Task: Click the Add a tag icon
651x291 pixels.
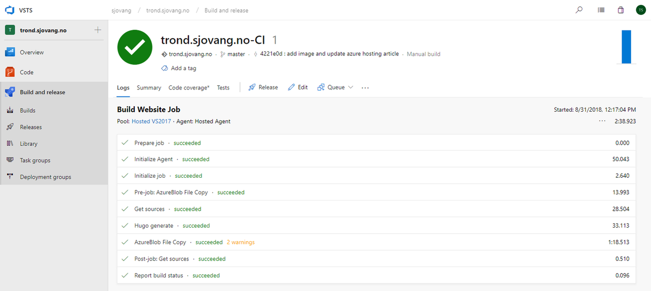Action: point(165,68)
